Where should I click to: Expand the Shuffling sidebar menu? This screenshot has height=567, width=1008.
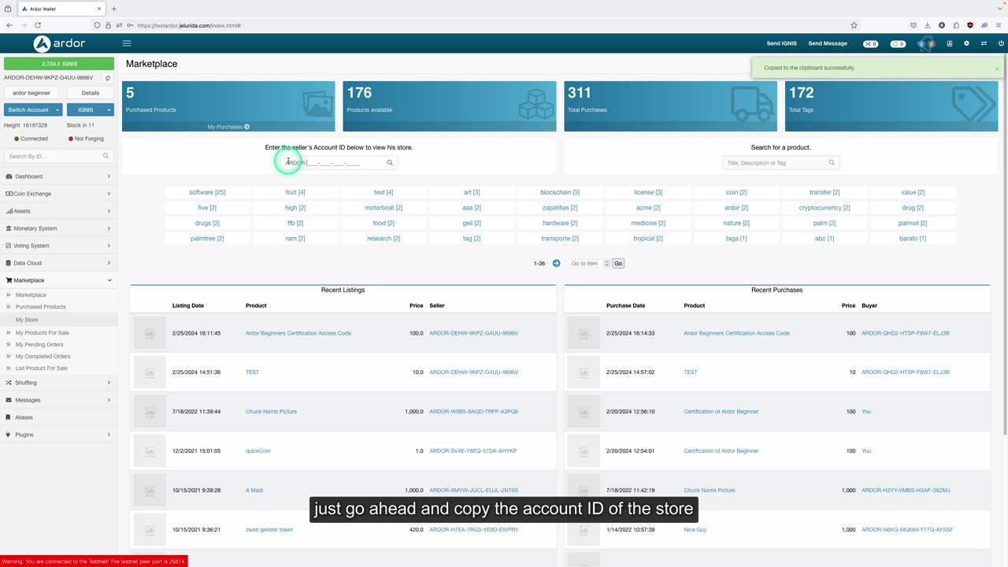pyautogui.click(x=59, y=383)
